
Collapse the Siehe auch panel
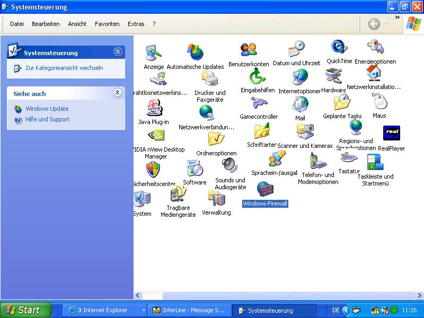point(118,93)
